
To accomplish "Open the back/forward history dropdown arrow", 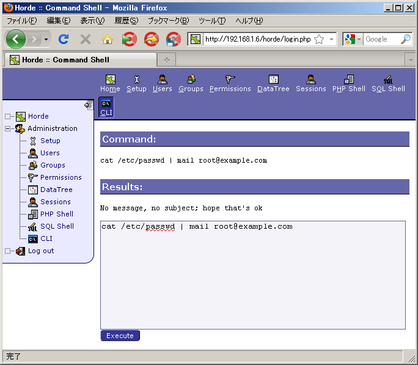I will click(46, 40).
